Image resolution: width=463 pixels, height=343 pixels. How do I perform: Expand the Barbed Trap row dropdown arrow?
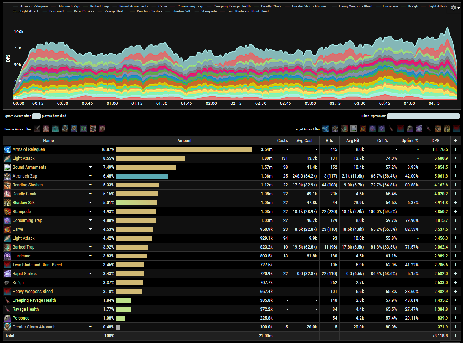(91, 247)
